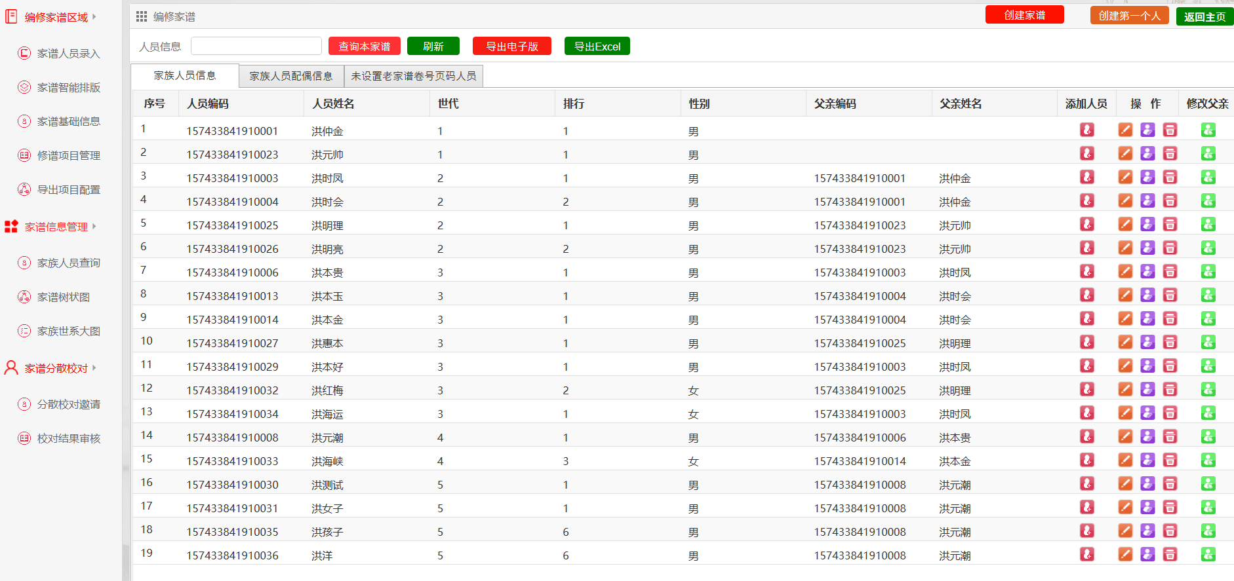Click the purple person icon for 洪本玉
Image resolution: width=1234 pixels, height=581 pixels.
1147,295
